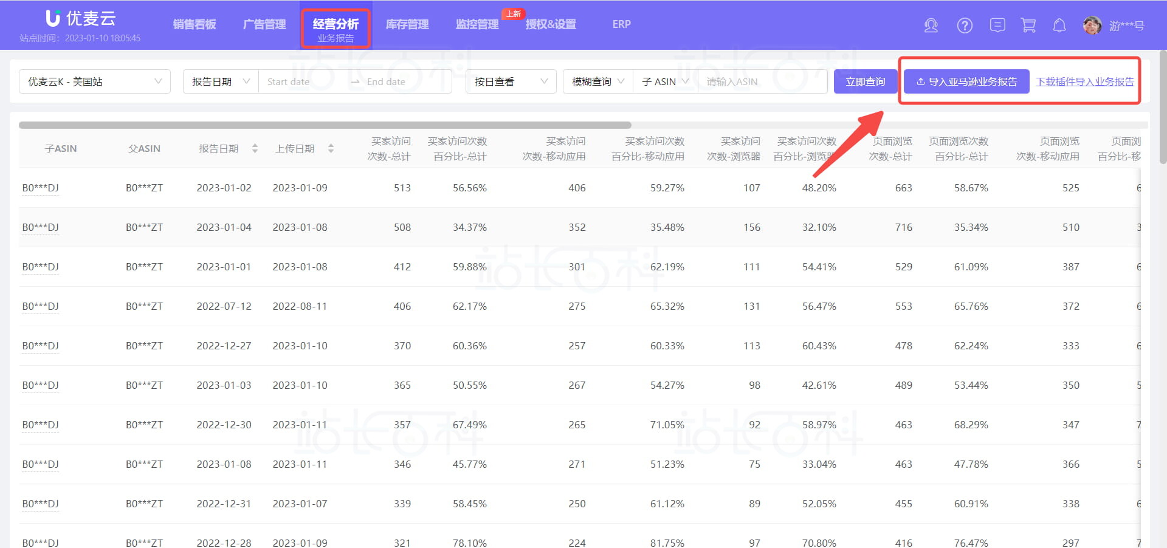This screenshot has width=1167, height=548.
Task: Expand the 优麦云K - 美国站 store dropdown
Action: [x=95, y=81]
